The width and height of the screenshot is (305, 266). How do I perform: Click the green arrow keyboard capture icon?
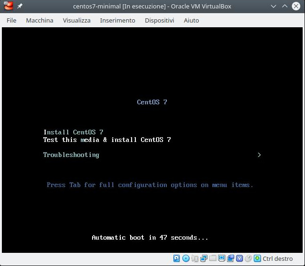[x=257, y=258]
